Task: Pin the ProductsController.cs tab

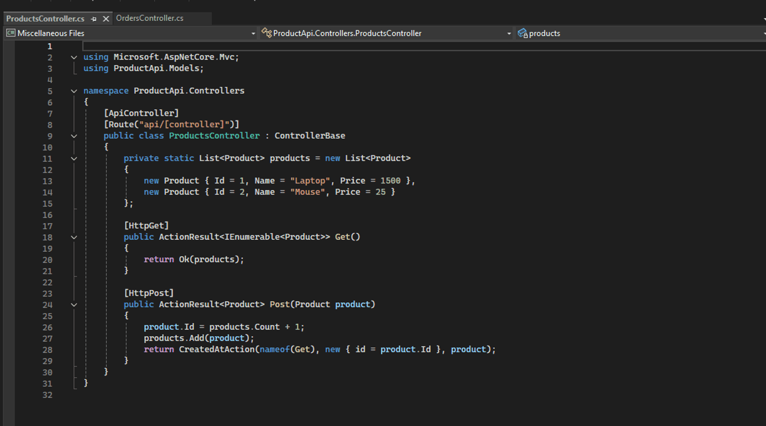Action: pyautogui.click(x=94, y=19)
